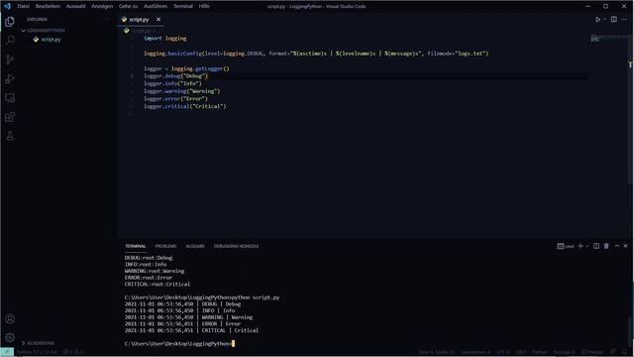The height and width of the screenshot is (357, 634).
Task: Change the UTF-8 encoding status item
Action: 503,352
